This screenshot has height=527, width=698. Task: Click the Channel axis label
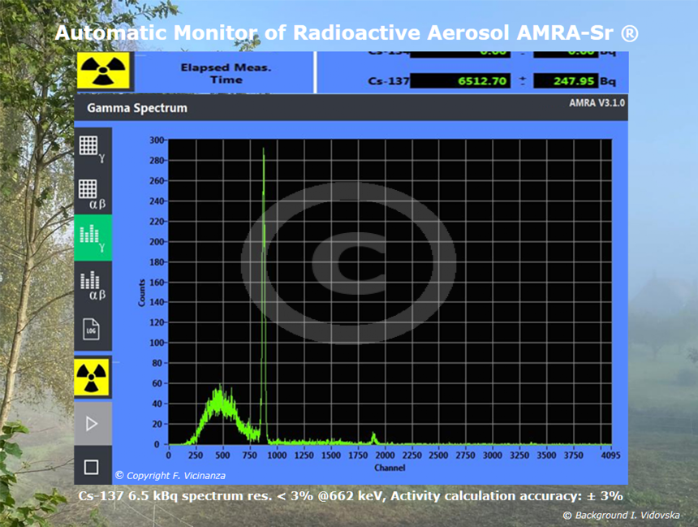390,468
